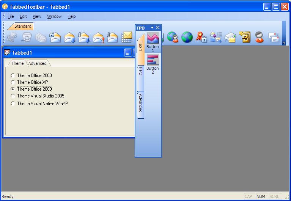Click the calendar grid envelope icon
The width and height of the screenshot is (291, 201).
point(127,37)
